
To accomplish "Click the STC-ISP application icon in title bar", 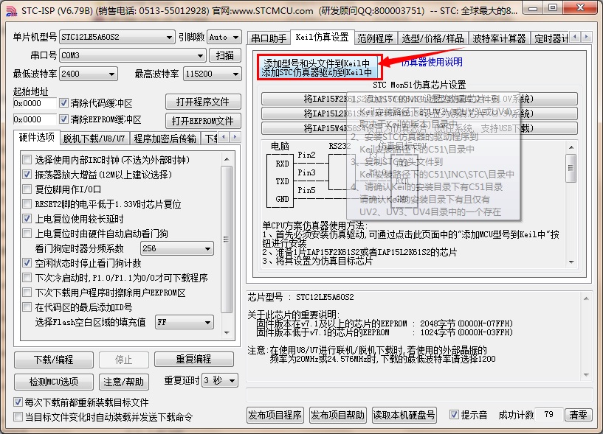I will [x=12, y=11].
